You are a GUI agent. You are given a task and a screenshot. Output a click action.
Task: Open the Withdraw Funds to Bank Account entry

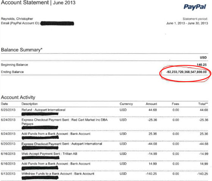(x=58, y=174)
